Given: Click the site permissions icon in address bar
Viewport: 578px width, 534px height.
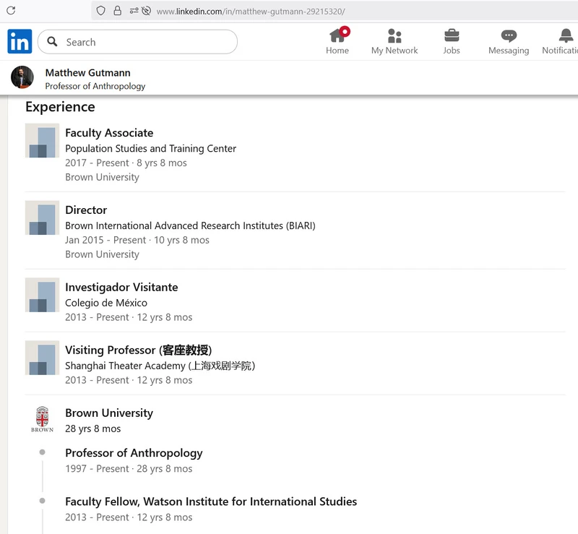Looking at the screenshot, I should pyautogui.click(x=134, y=11).
